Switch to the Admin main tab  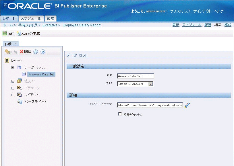click(x=50, y=18)
